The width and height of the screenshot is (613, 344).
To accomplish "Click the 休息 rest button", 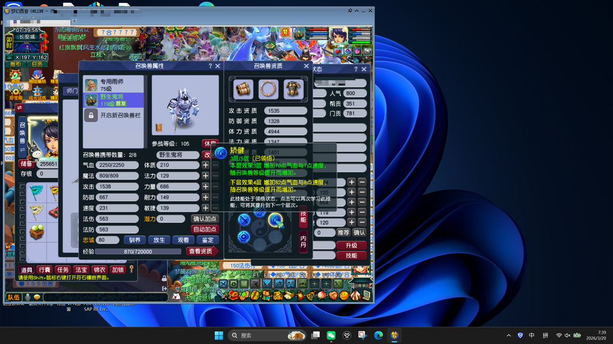I will tap(210, 143).
